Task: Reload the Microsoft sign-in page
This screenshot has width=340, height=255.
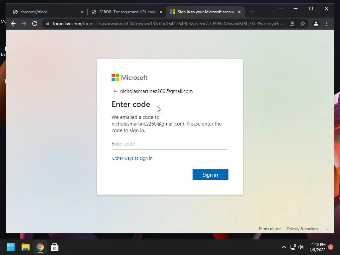Action: [x=35, y=24]
